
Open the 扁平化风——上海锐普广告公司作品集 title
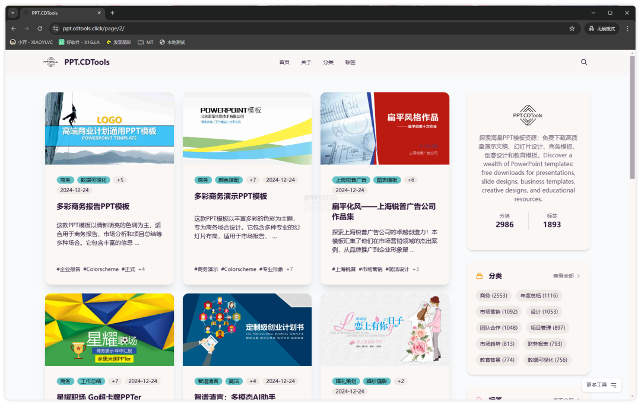384,212
